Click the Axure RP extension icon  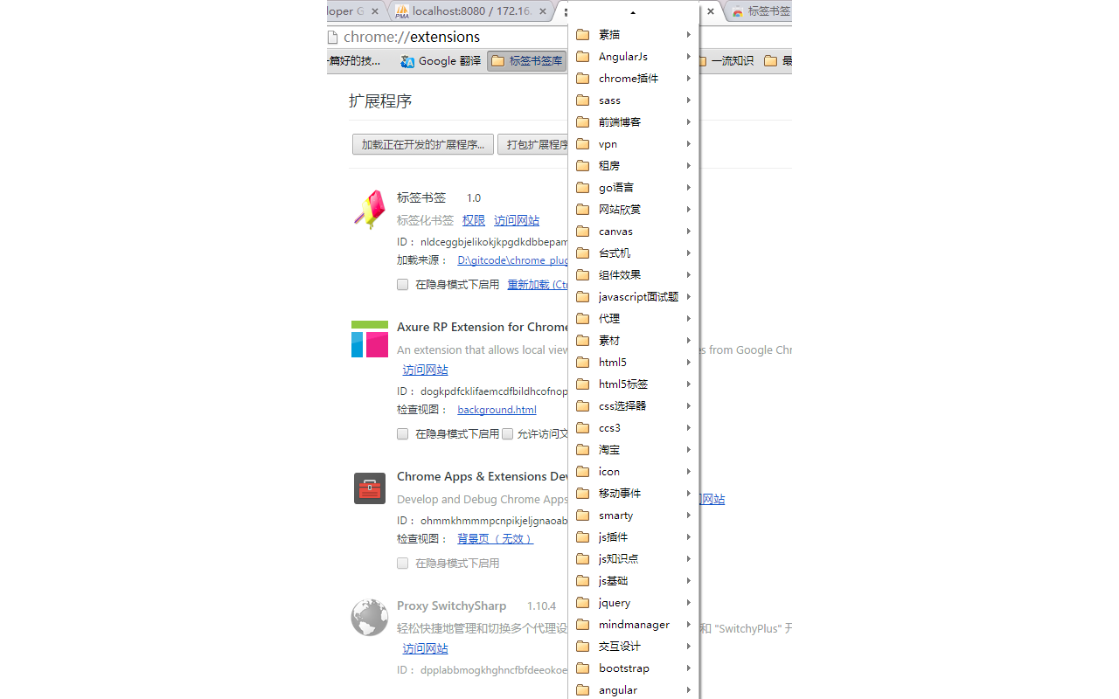coord(369,341)
